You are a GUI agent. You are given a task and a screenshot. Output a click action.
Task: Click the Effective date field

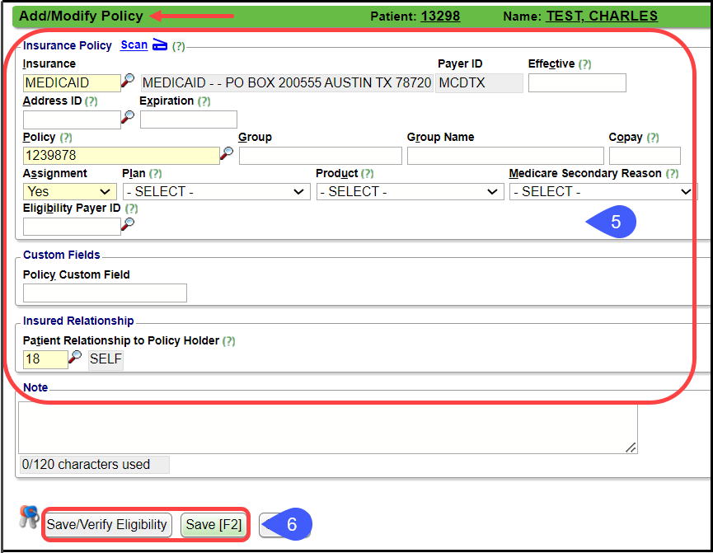[x=577, y=82]
